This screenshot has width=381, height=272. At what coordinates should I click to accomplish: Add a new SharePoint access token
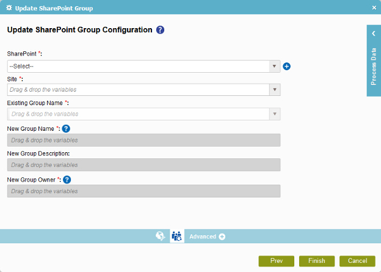pyautogui.click(x=287, y=66)
